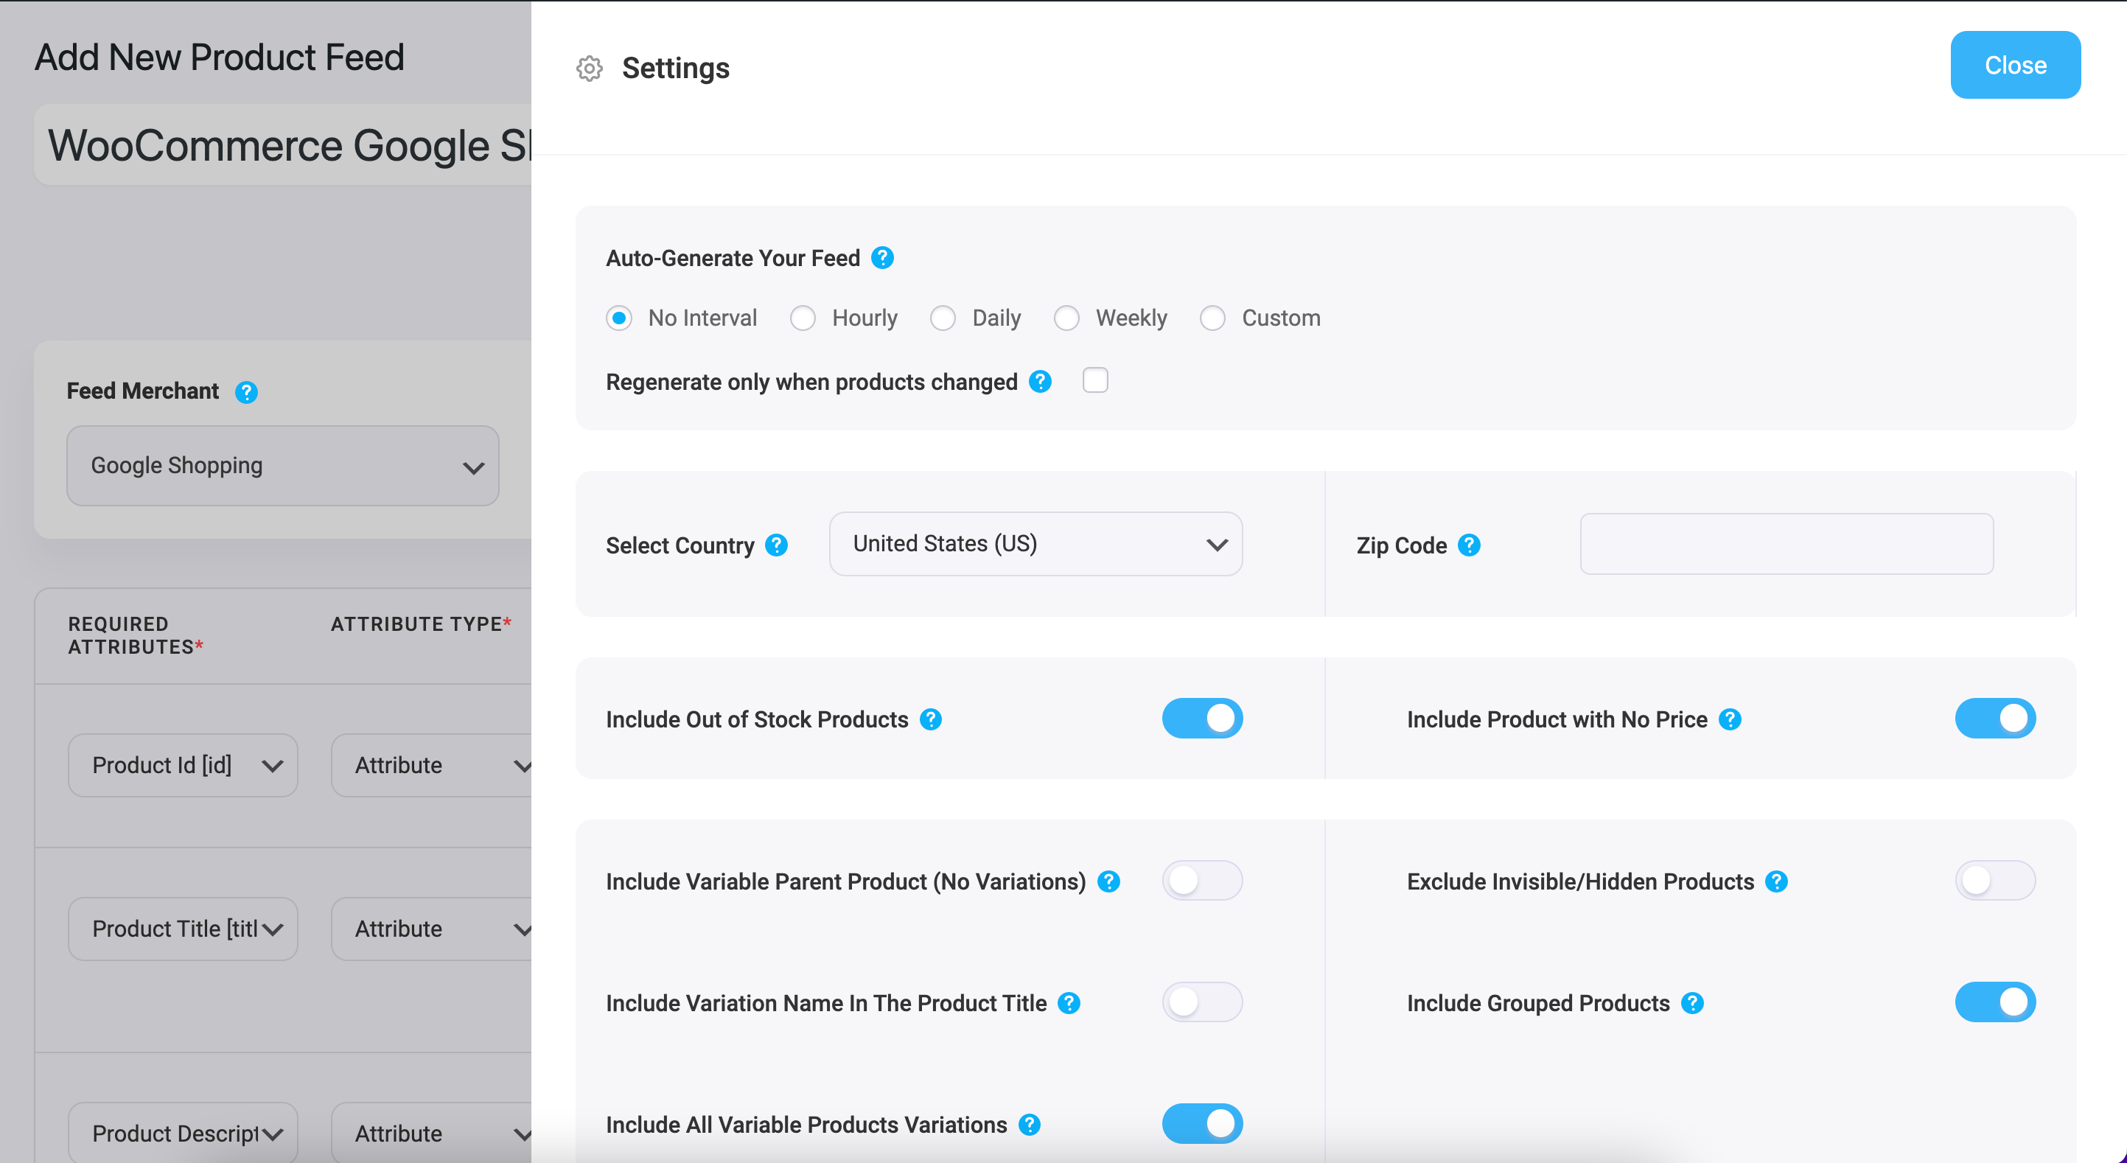The image size is (2127, 1163).
Task: Open help for Include All Variable Products Variations
Action: pos(1029,1124)
